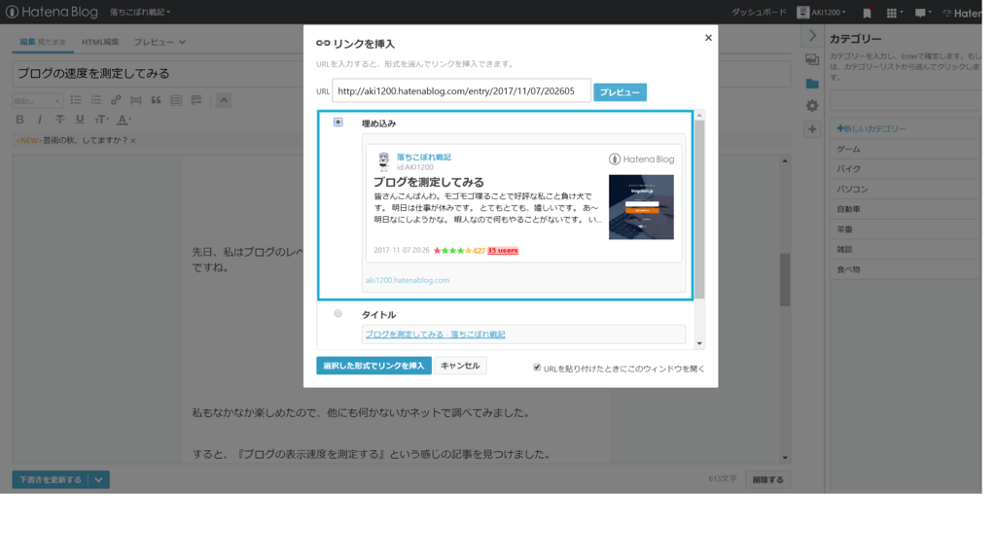Click the dialog list scroll down arrow
This screenshot has width=996, height=560.
pos(699,343)
